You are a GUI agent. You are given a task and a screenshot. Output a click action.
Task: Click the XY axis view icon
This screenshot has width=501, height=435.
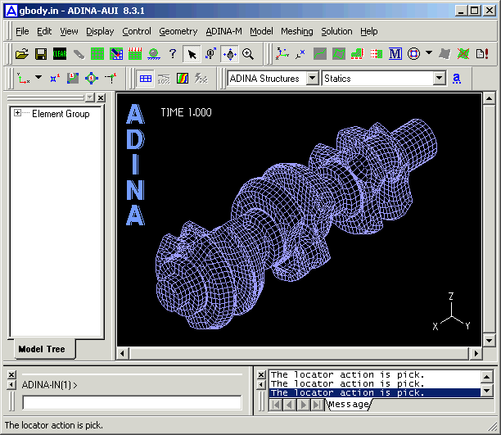coord(23,79)
